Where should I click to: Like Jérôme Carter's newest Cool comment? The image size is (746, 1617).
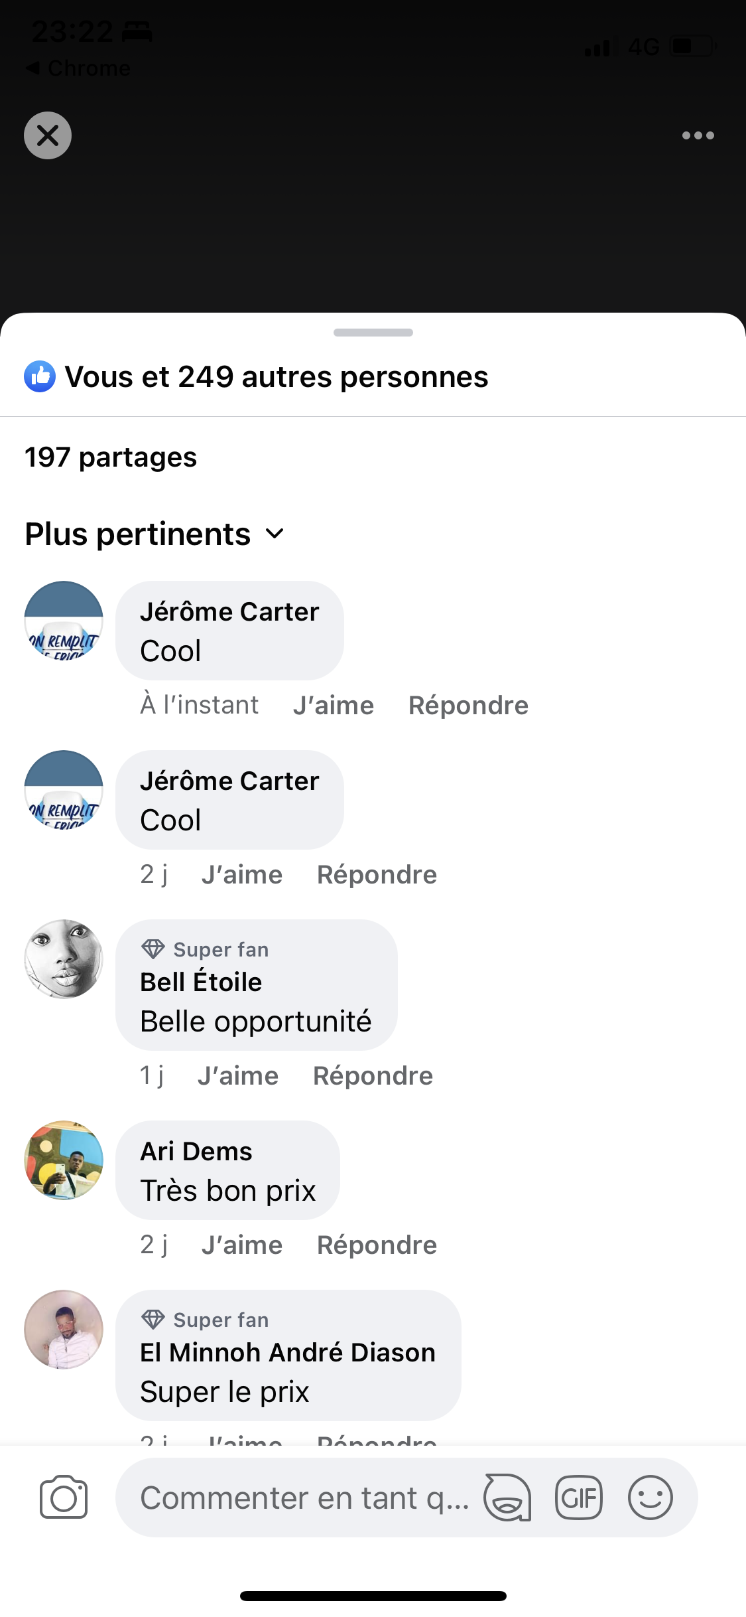334,706
